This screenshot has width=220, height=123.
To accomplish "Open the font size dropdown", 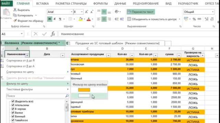I will pos(82,12).
